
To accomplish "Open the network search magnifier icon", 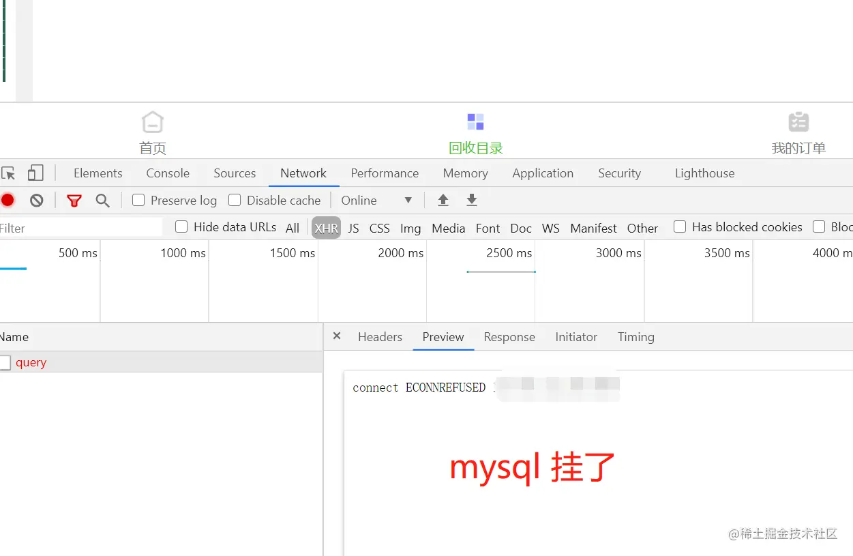I will click(102, 200).
